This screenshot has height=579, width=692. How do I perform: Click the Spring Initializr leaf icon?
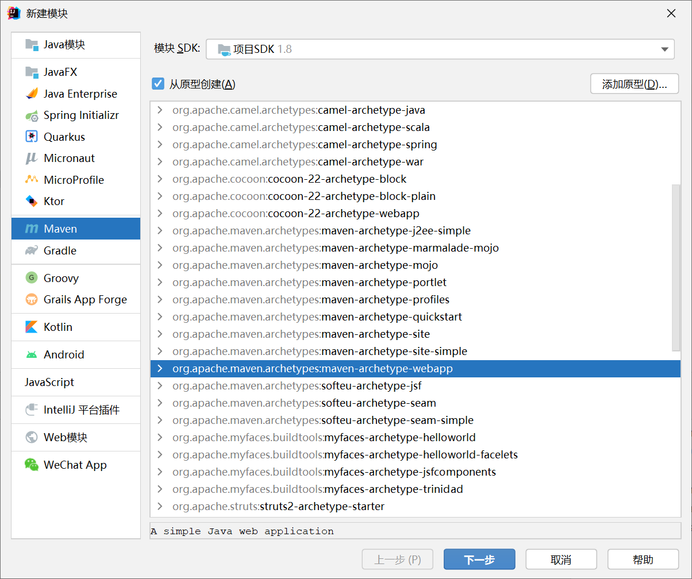coord(32,115)
